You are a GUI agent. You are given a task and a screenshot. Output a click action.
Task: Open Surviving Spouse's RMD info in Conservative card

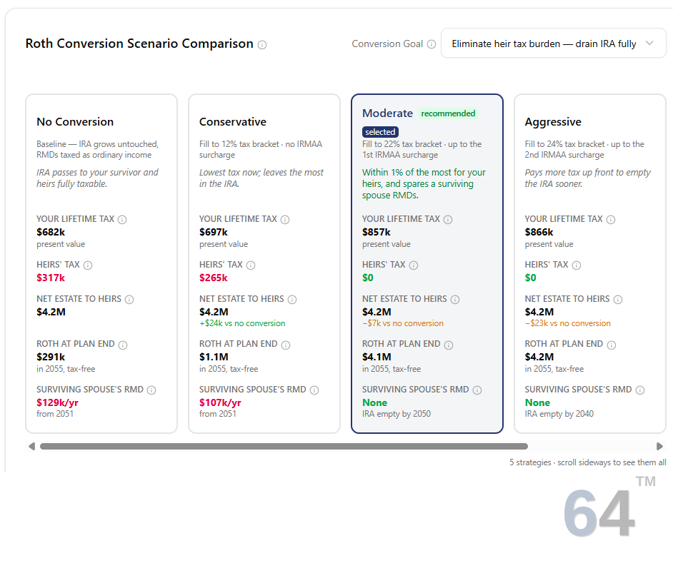314,390
